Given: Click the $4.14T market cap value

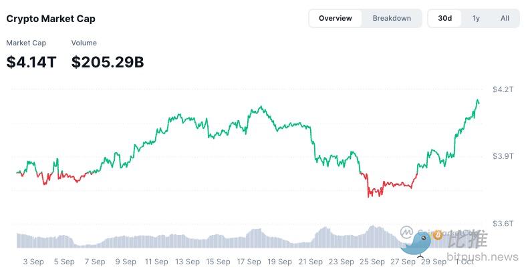Looking at the screenshot, I should [31, 62].
